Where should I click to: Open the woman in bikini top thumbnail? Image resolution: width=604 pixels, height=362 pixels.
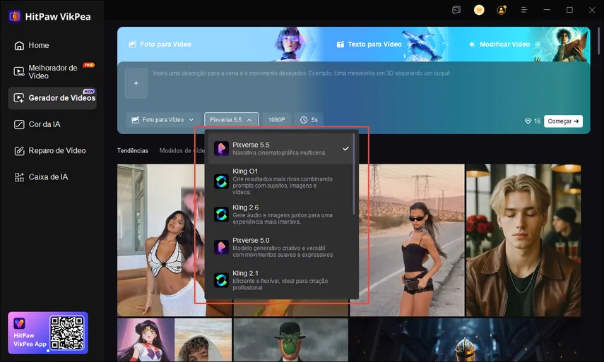pos(161,240)
